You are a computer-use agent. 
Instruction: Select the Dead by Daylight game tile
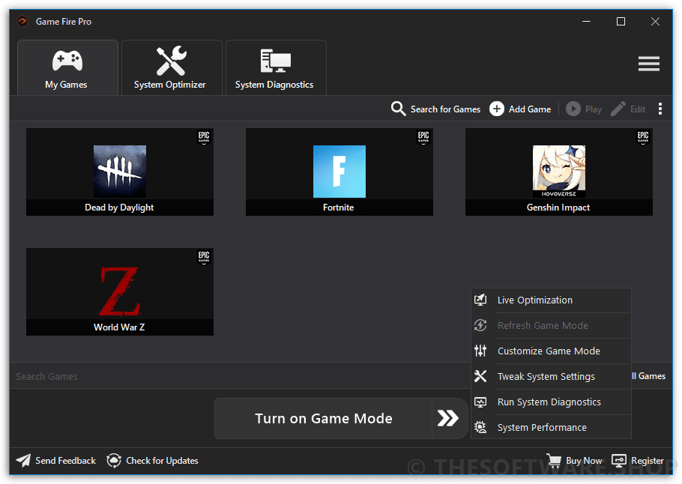coord(120,172)
